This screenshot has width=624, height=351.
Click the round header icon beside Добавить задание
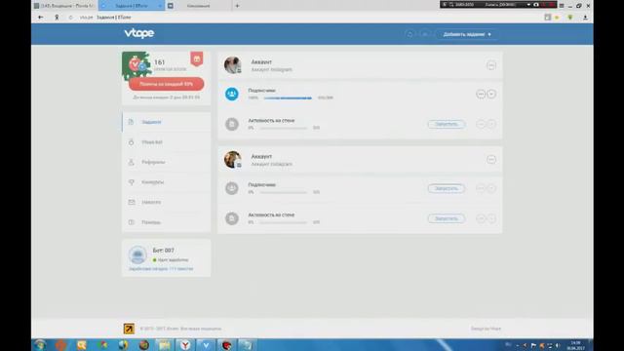pos(425,34)
